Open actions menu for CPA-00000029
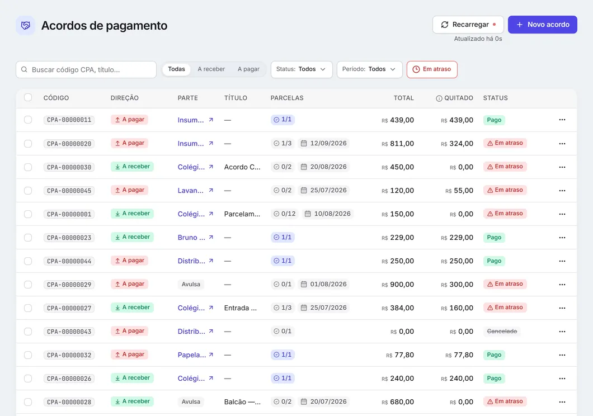This screenshot has height=416, width=593. 562,284
